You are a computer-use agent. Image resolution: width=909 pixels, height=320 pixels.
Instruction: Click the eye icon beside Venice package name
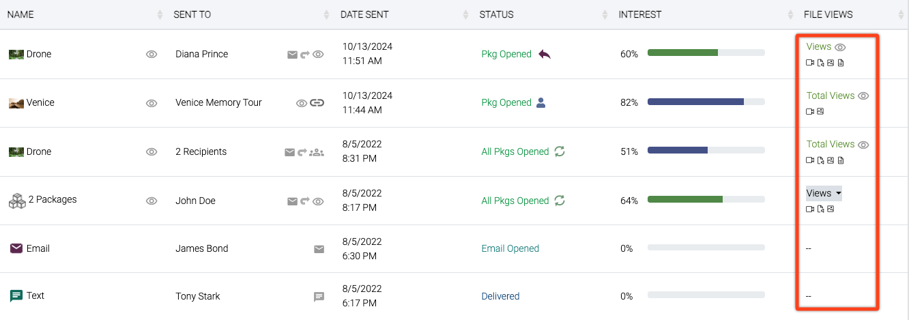pos(151,103)
